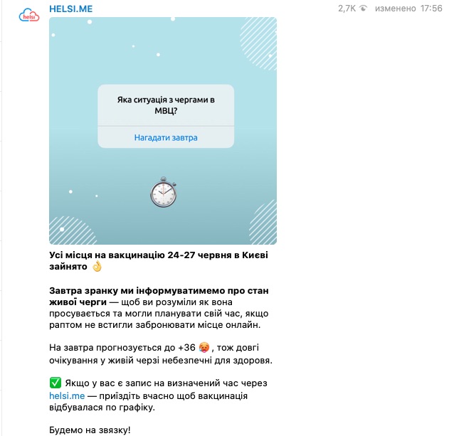Viewport: 449px width, 436px height.
Task: Click the bold headline about vaccination 24-27 червня
Action: click(x=159, y=261)
